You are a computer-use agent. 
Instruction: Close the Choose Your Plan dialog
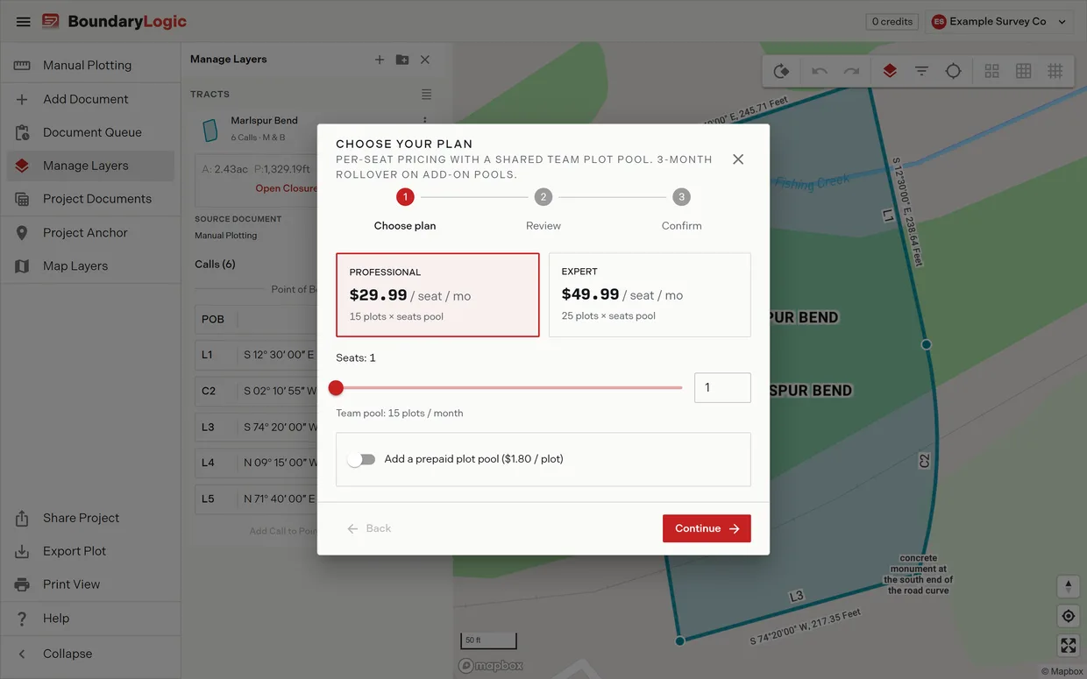738,159
